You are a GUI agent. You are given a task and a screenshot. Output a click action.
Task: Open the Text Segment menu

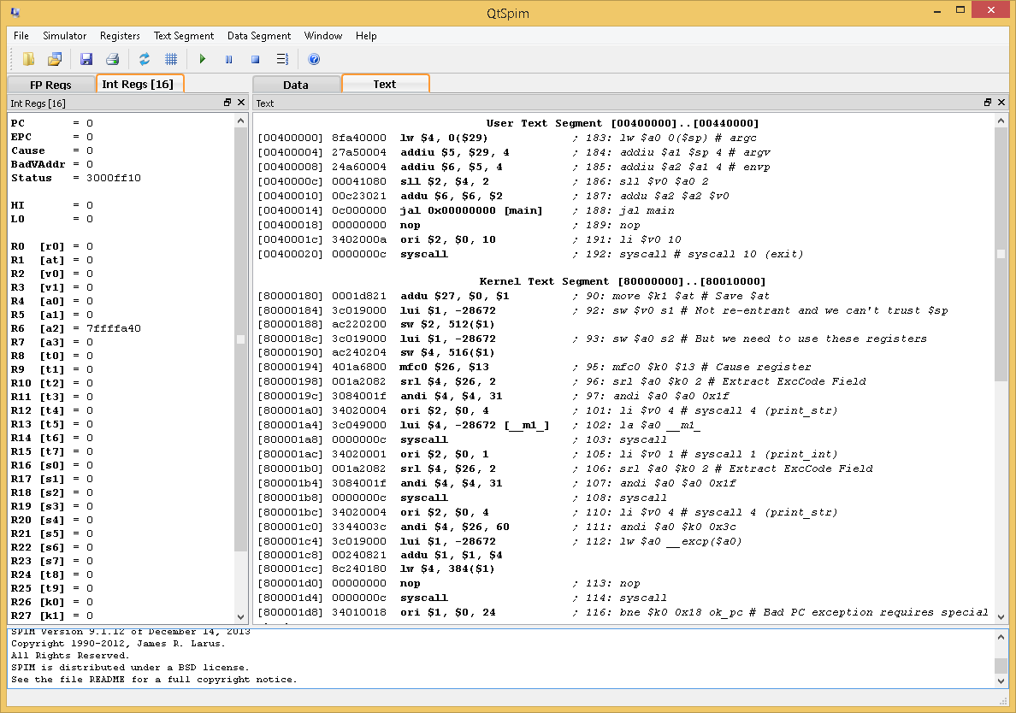coord(184,36)
